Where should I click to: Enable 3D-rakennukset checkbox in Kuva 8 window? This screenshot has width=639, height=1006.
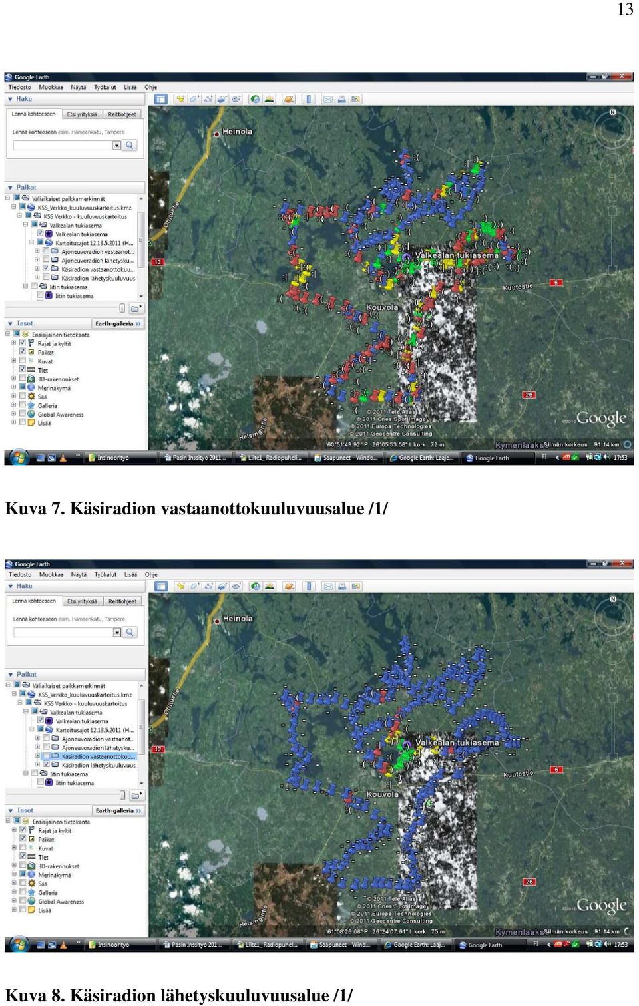point(22,866)
